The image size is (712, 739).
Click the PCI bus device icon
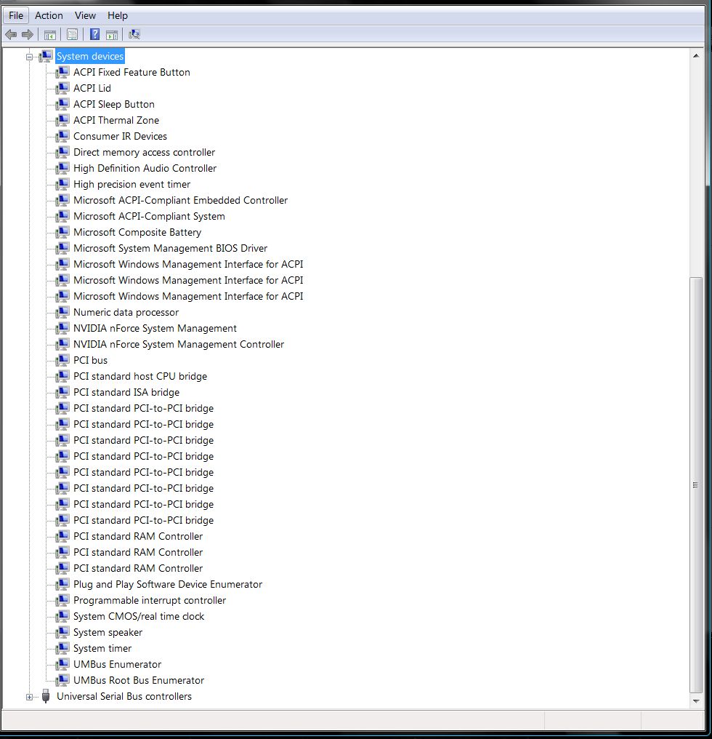tap(62, 361)
